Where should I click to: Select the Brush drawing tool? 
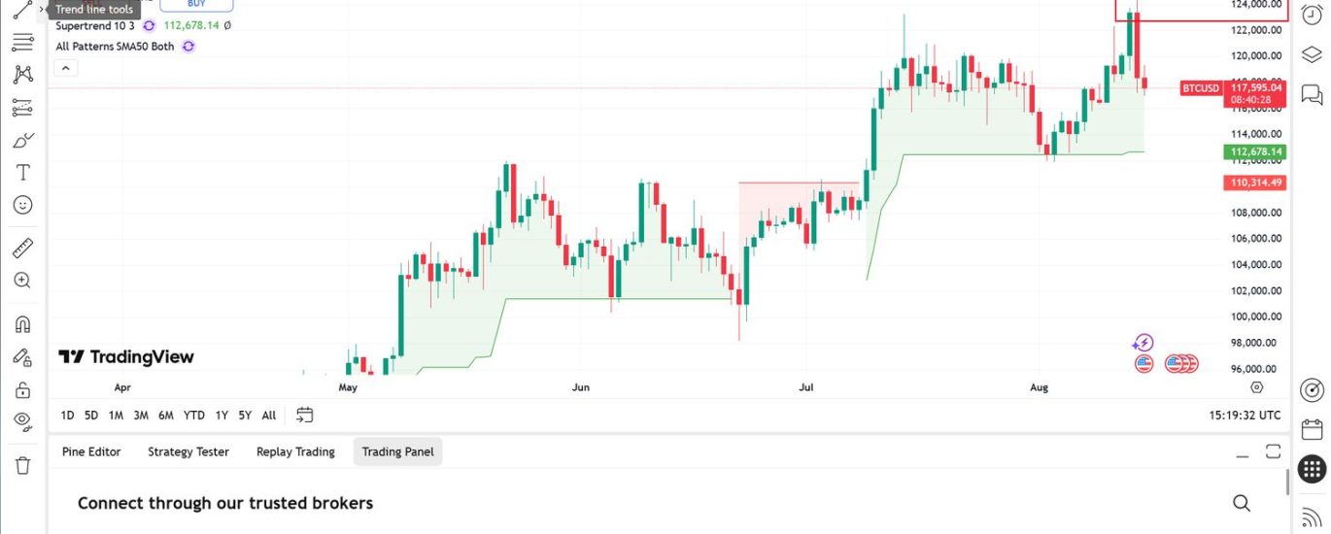(23, 141)
